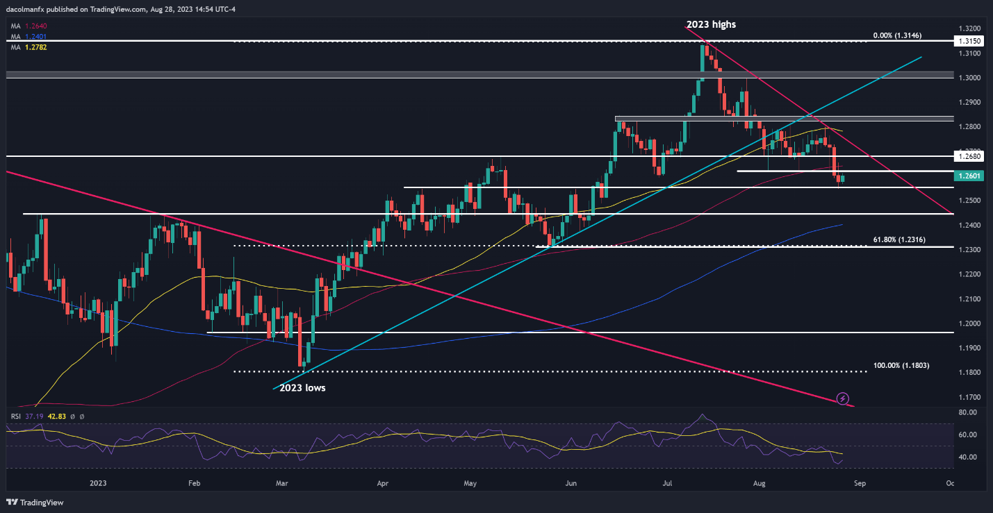
Task: Click the '2023 highs' annotation
Action: coord(711,24)
